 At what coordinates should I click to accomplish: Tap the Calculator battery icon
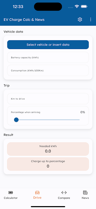(x=11, y=193)
